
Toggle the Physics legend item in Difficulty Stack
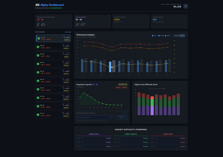coord(152,89)
